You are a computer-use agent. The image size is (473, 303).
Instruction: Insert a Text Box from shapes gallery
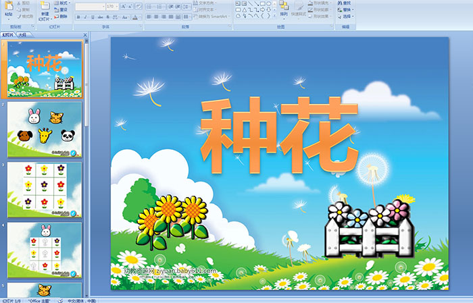pyautogui.click(x=238, y=3)
